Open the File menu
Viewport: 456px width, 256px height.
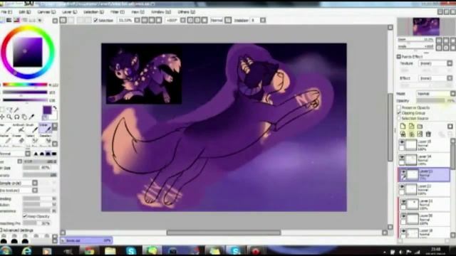6,12
